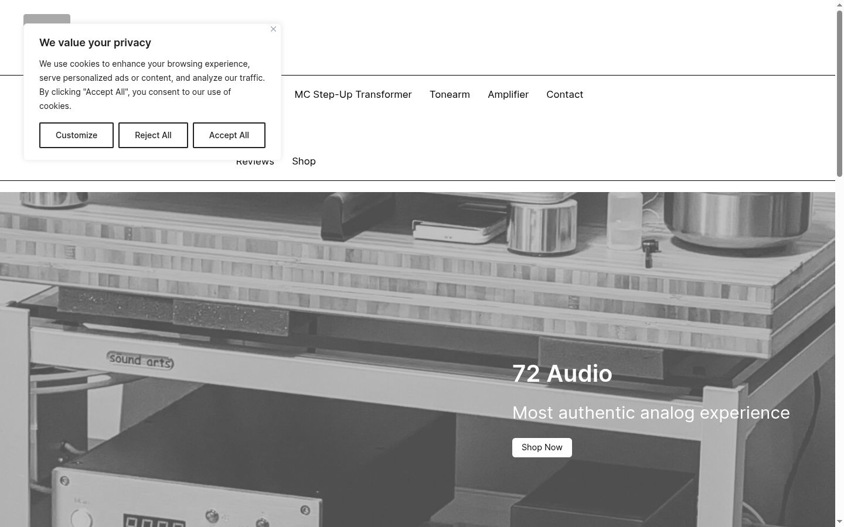The width and height of the screenshot is (844, 527).
Task: Open the MC Step-Up Transformer menu item
Action: click(x=353, y=95)
